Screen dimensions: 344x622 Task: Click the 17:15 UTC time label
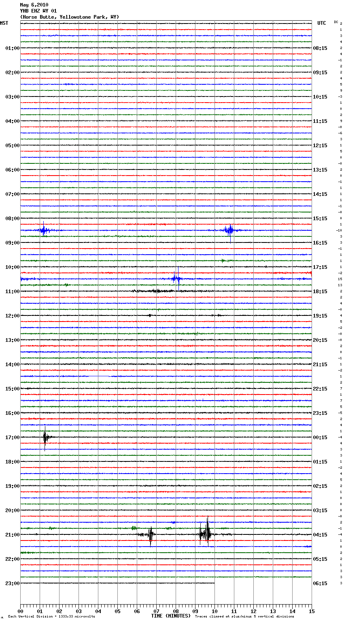pos(320,267)
